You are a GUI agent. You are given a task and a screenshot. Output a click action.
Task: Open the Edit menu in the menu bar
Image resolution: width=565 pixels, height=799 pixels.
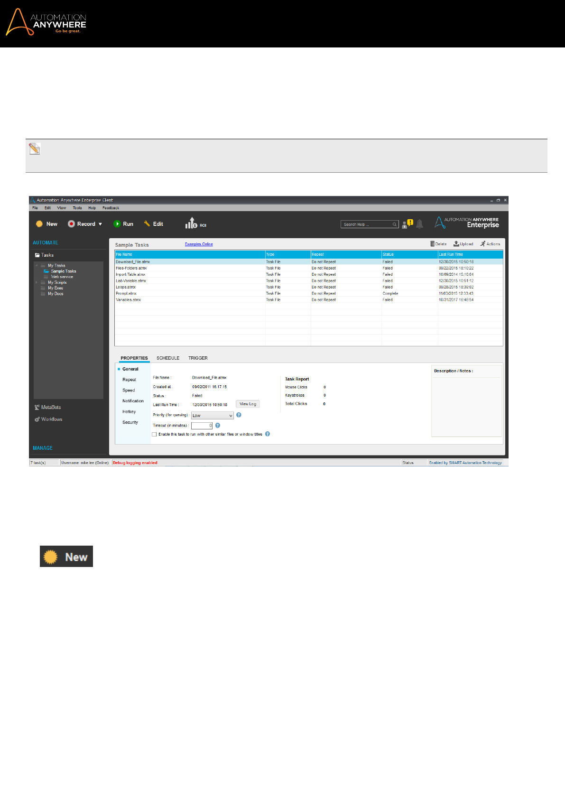tap(47, 208)
